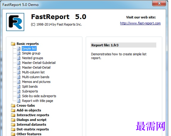This screenshot has width=171, height=136.
Task: Expand the Other features category
Action: [x=29, y=134]
